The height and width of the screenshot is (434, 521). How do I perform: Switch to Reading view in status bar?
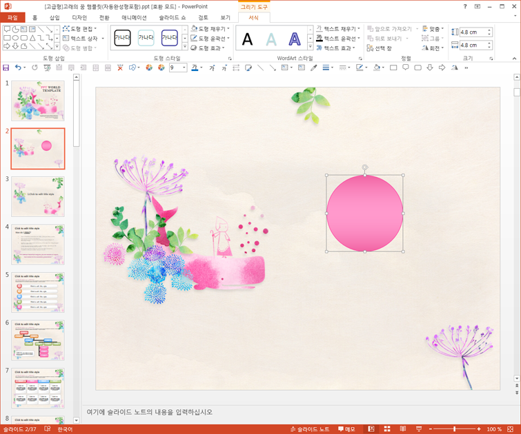pyautogui.click(x=403, y=428)
